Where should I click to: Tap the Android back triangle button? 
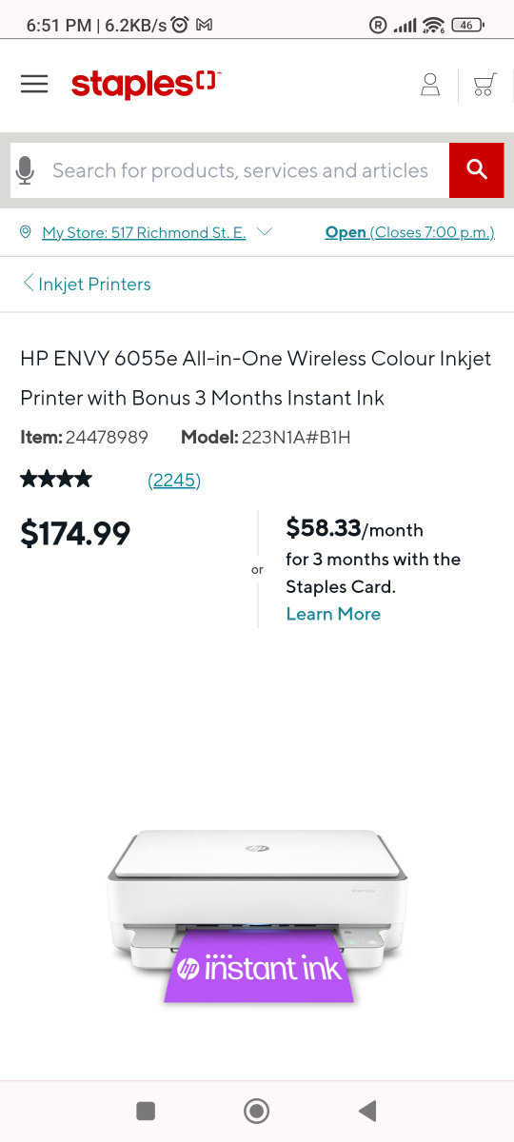click(367, 1111)
